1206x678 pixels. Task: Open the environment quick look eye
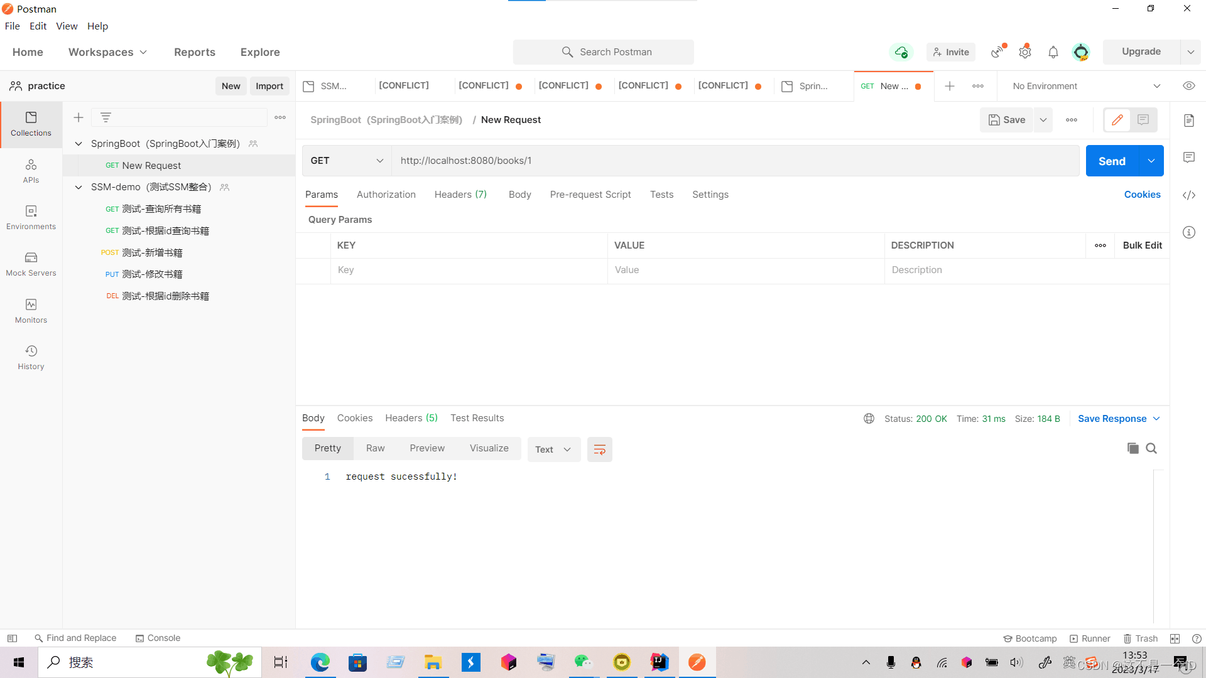click(x=1189, y=86)
